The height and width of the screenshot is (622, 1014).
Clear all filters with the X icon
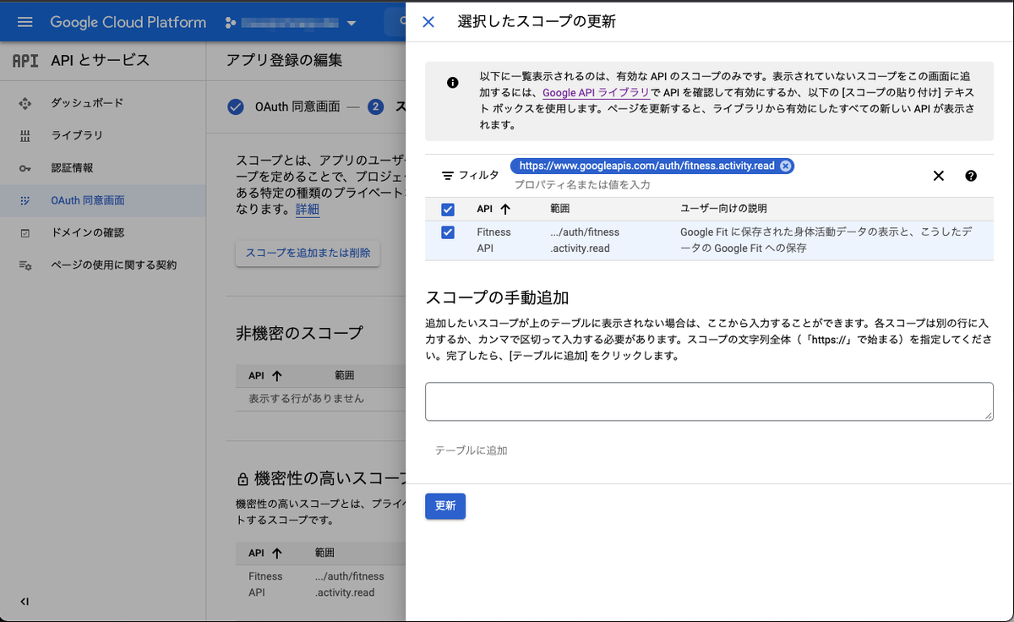pyautogui.click(x=938, y=176)
